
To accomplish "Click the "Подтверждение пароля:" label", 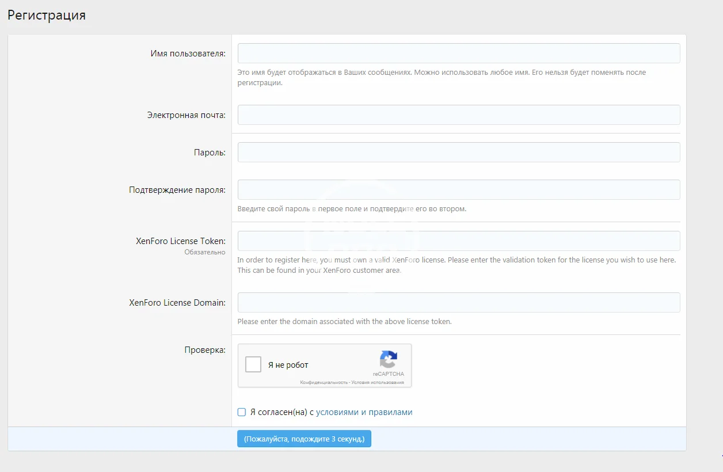I will coord(177,190).
